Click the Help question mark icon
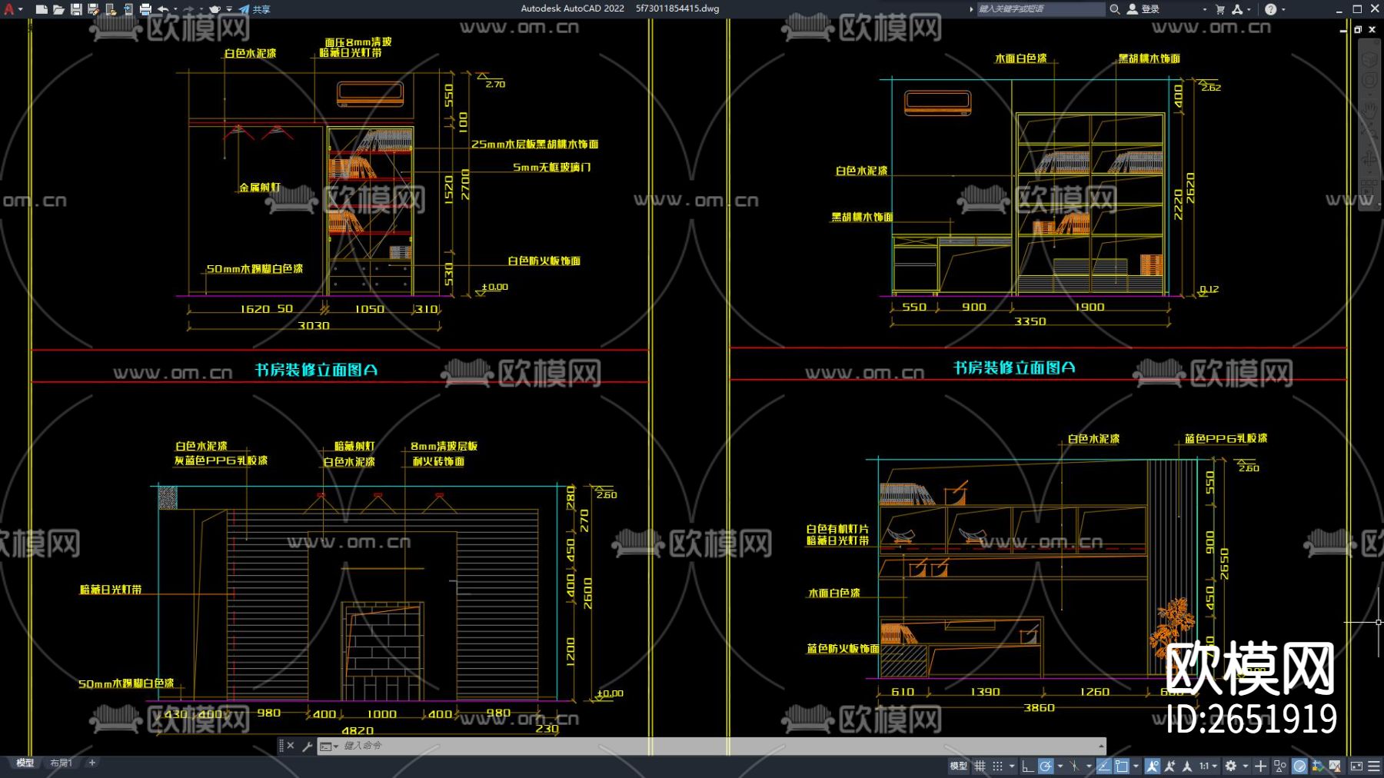This screenshot has height=778, width=1384. 1270,9
